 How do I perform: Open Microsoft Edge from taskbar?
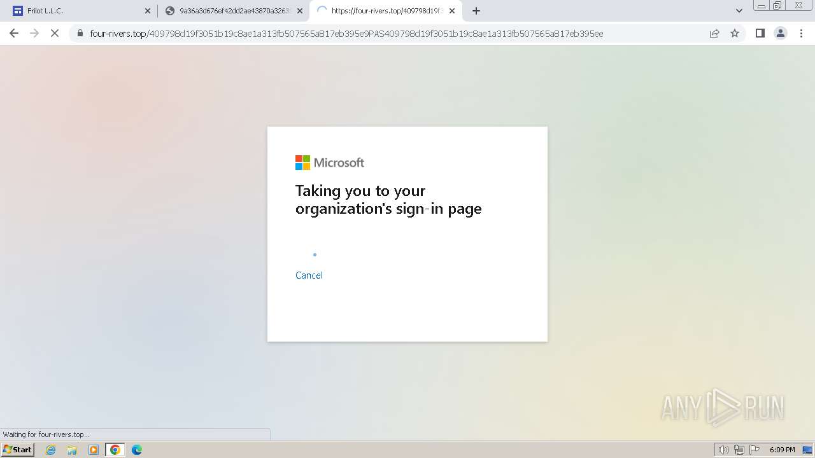[137, 450]
